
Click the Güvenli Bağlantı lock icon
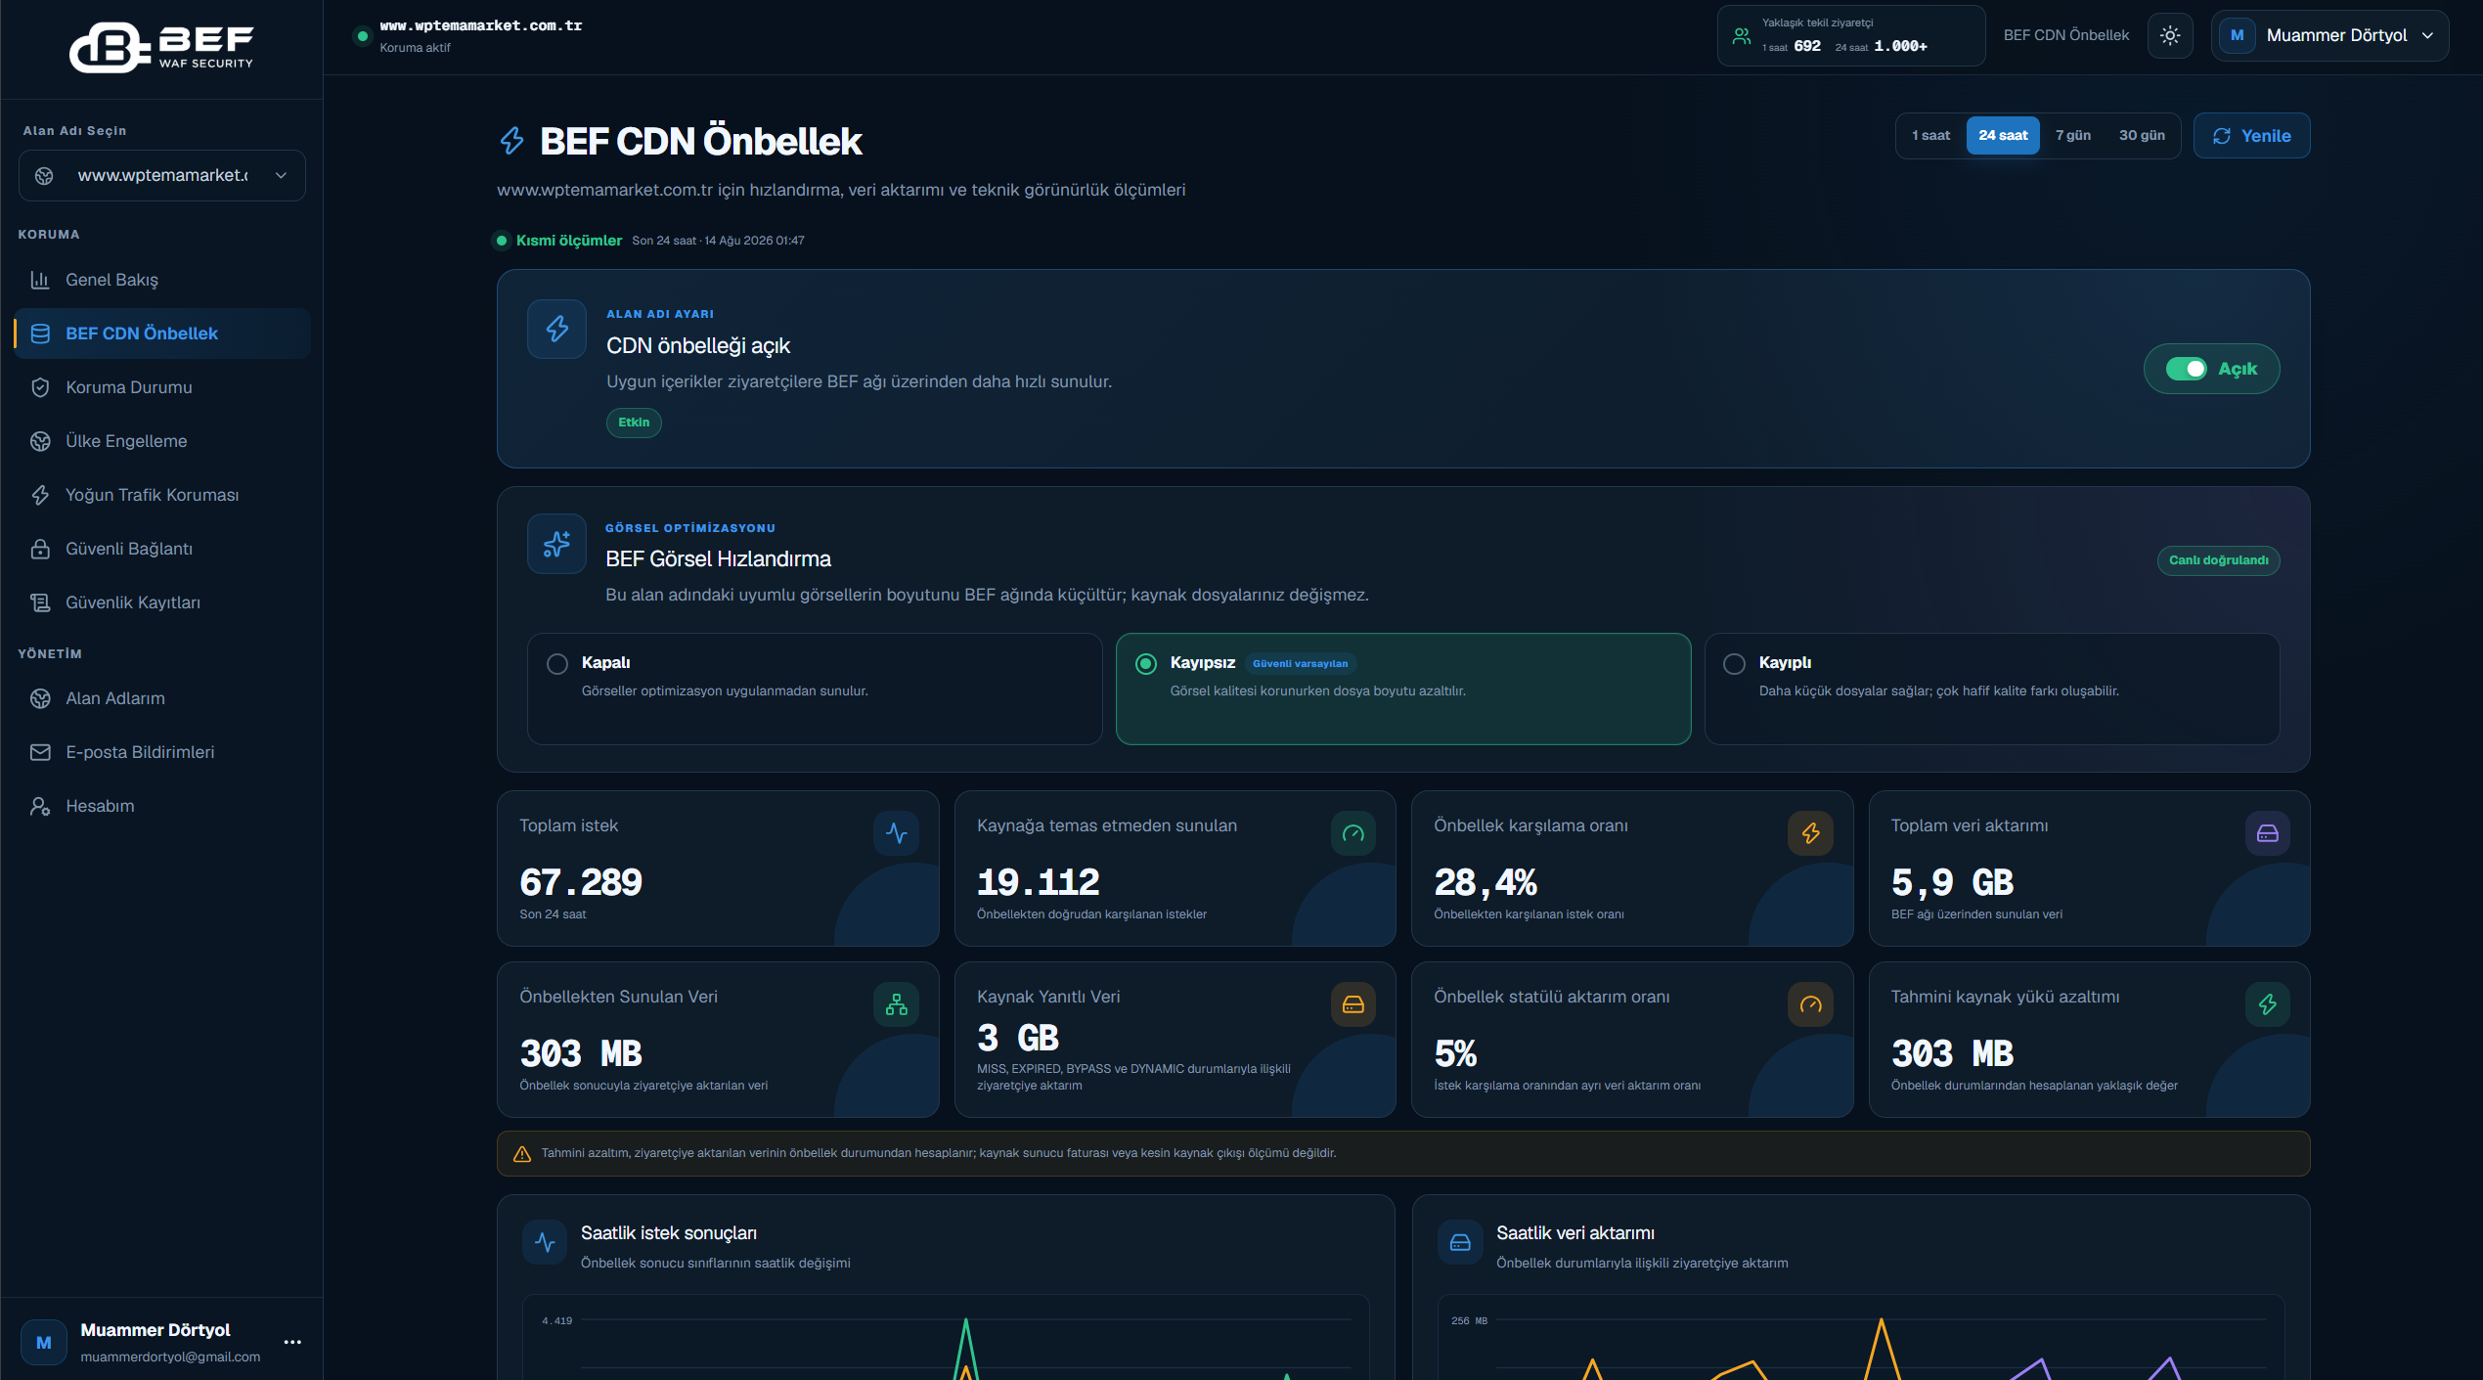click(40, 549)
